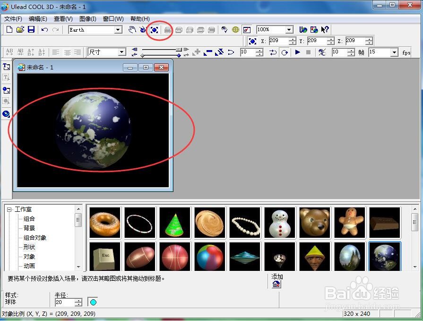
Task: Open the 图像(I) menu
Action: coord(88,18)
